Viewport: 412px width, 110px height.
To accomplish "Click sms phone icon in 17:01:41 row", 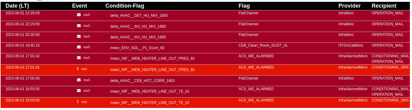I will tap(78, 69).
